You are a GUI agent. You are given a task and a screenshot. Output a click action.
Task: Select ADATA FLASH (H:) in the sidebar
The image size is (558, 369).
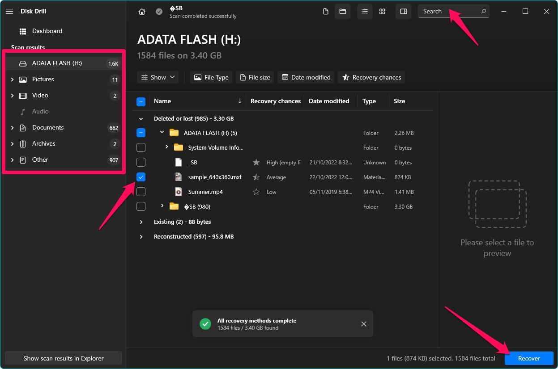click(x=63, y=63)
